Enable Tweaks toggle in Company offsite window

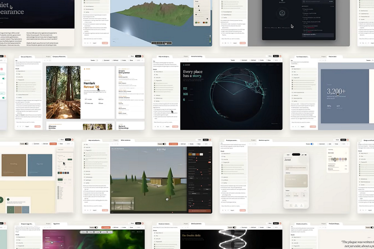(x=97, y=60)
